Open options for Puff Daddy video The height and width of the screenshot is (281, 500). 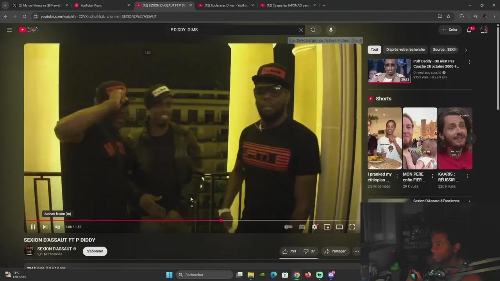(469, 62)
